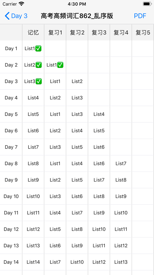Open the PDF export option
This screenshot has width=154, height=275.
coord(140,16)
